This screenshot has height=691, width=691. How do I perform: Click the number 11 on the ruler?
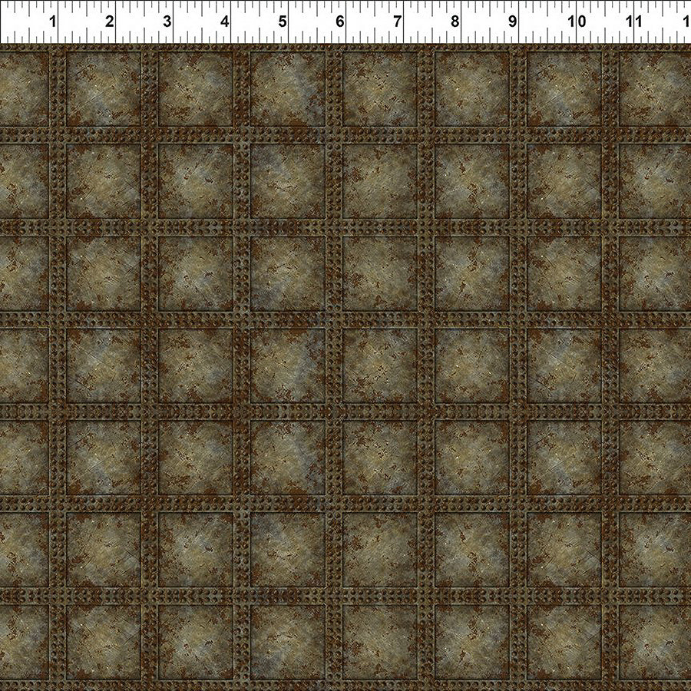(x=633, y=21)
